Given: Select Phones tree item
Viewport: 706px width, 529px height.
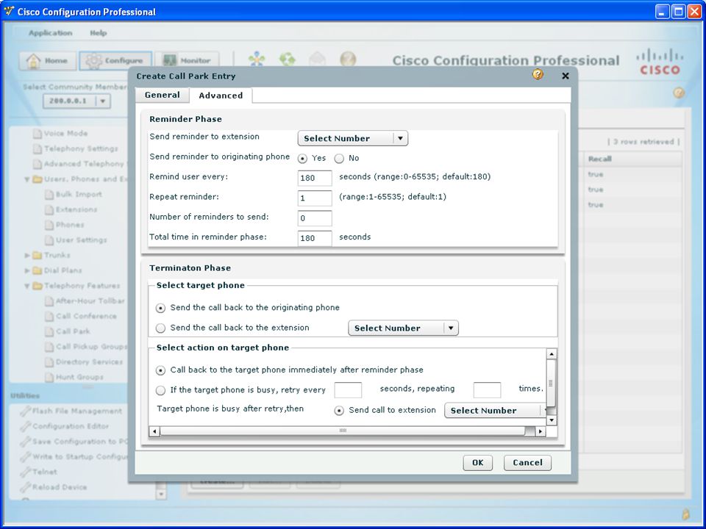Looking at the screenshot, I should point(70,225).
